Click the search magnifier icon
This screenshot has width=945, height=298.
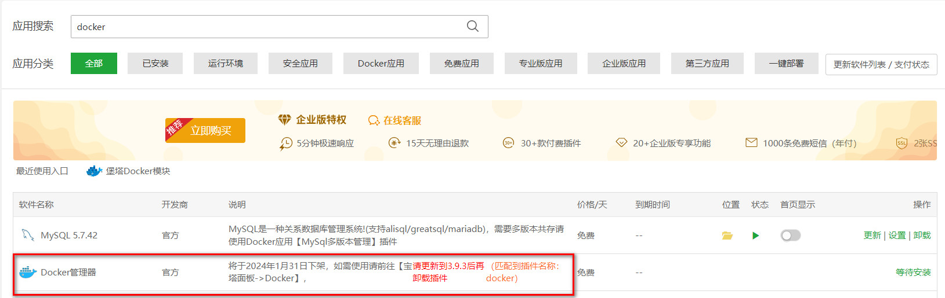(473, 26)
